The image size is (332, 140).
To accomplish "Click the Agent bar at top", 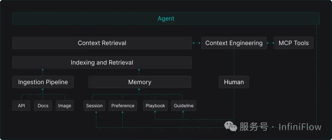I will (166, 19).
